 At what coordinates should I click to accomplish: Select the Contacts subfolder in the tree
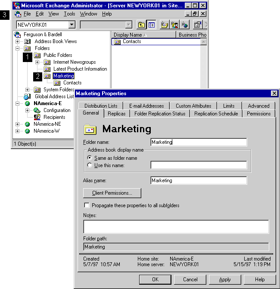point(72,83)
